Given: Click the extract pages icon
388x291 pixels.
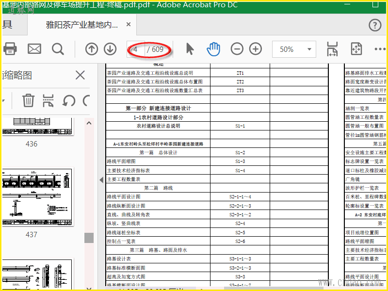Looking at the screenshot, I should 48,100.
